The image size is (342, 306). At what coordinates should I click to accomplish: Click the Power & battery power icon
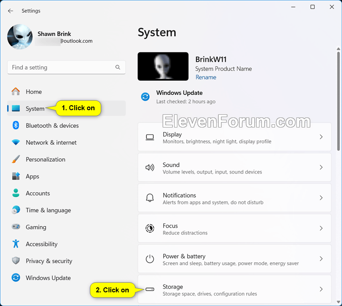click(150, 259)
